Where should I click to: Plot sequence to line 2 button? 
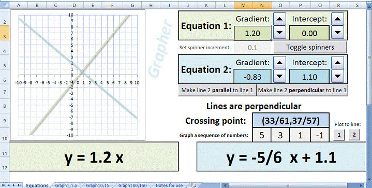354,135
